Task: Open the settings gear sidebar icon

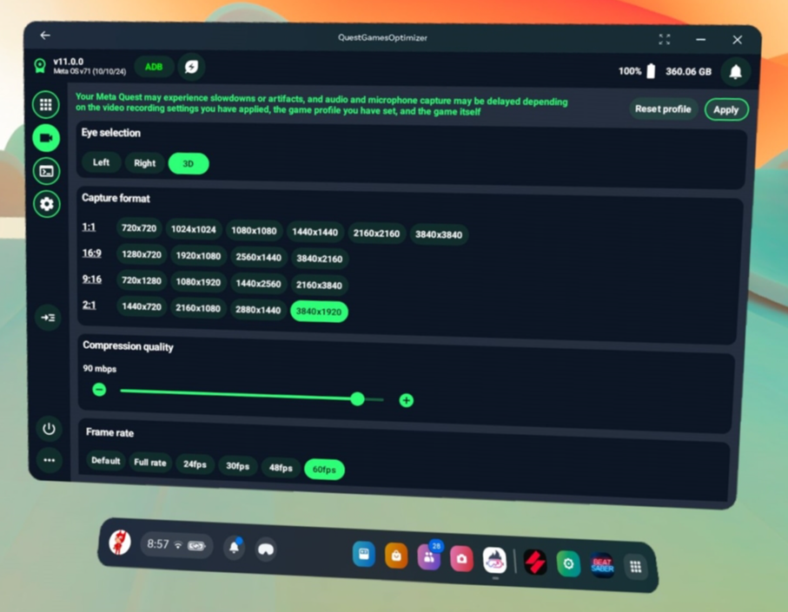Action: 47,204
